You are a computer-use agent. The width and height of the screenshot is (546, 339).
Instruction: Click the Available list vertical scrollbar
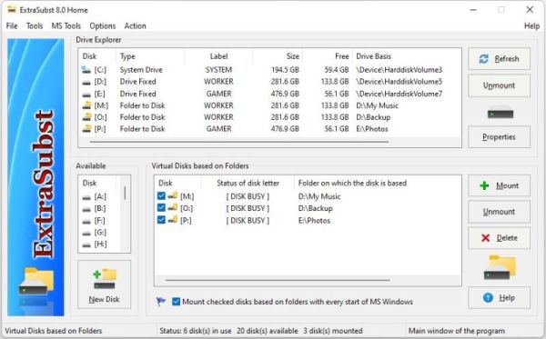[125, 193]
